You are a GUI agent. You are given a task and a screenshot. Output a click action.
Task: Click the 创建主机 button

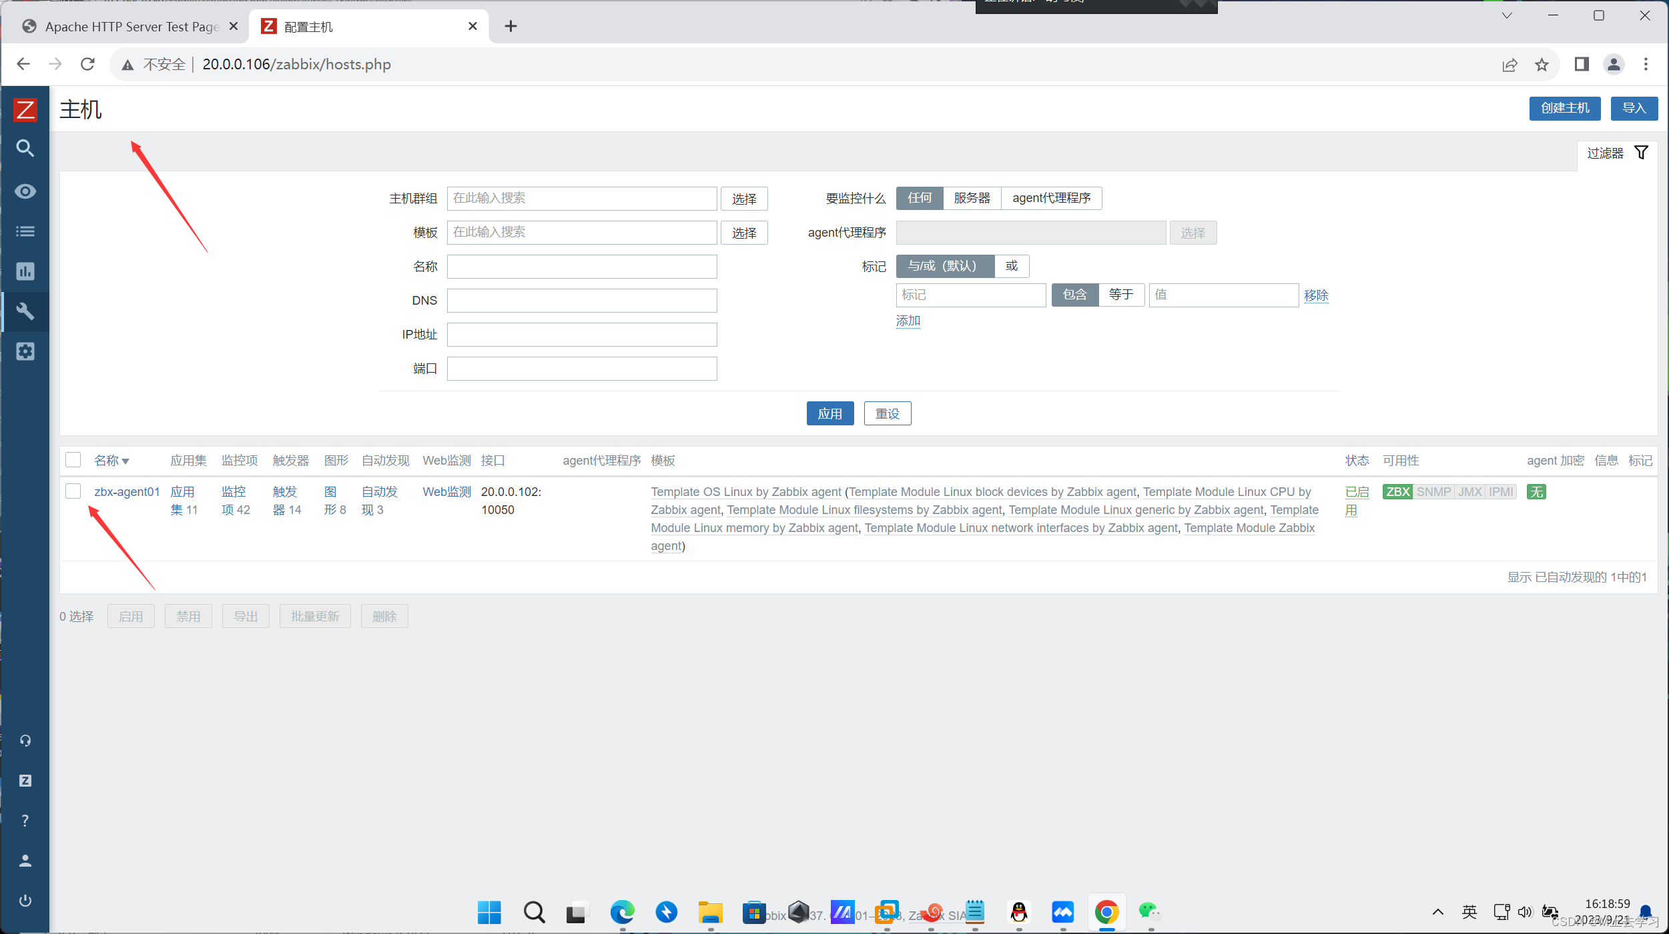pos(1565,109)
